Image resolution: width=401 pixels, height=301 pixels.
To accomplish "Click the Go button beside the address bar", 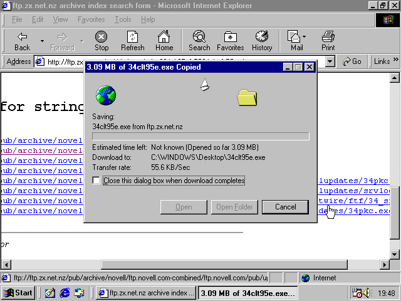I will click(x=352, y=61).
